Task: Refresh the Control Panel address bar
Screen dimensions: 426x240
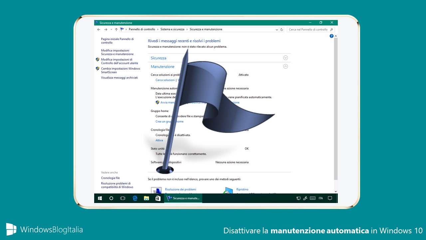Action: [282, 29]
